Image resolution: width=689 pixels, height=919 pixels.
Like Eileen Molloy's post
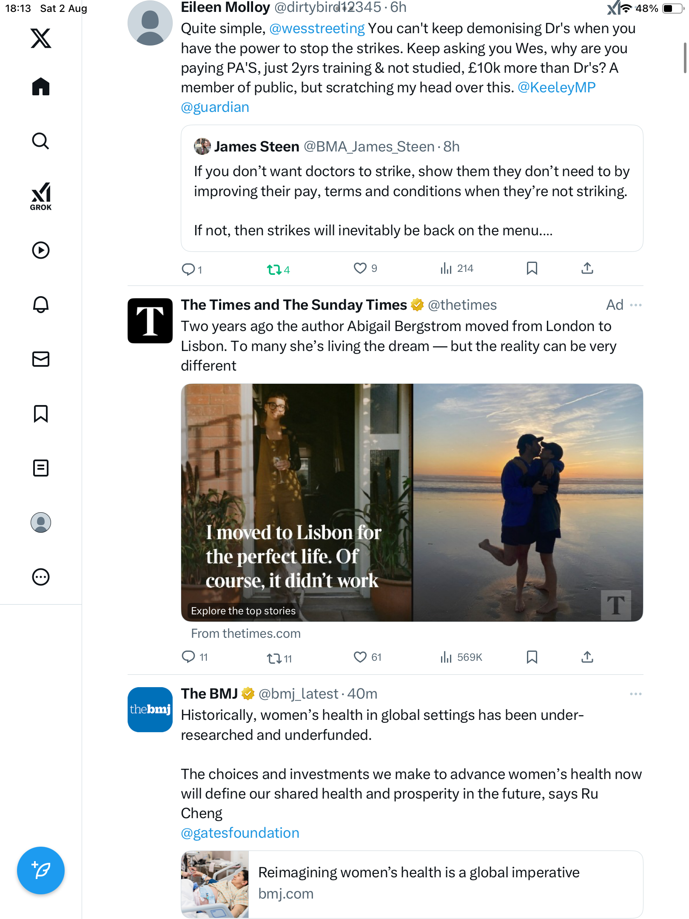point(360,268)
